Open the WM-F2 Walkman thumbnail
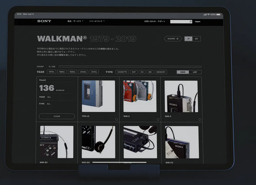Screen dimensions: 256x185 click(182, 142)
